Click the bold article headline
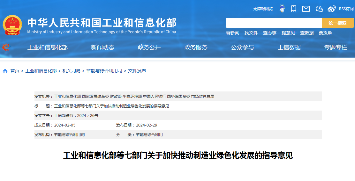 coord(178,156)
